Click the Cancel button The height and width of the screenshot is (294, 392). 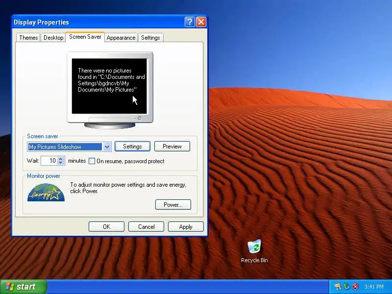point(146,226)
